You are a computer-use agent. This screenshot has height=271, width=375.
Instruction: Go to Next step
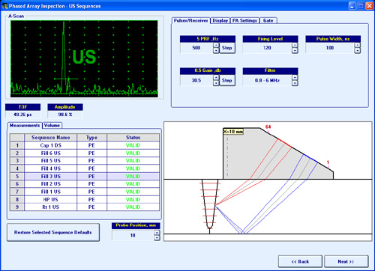[x=346, y=261]
